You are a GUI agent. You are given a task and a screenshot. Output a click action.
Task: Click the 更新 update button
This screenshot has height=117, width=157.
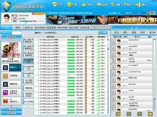pos(151,13)
